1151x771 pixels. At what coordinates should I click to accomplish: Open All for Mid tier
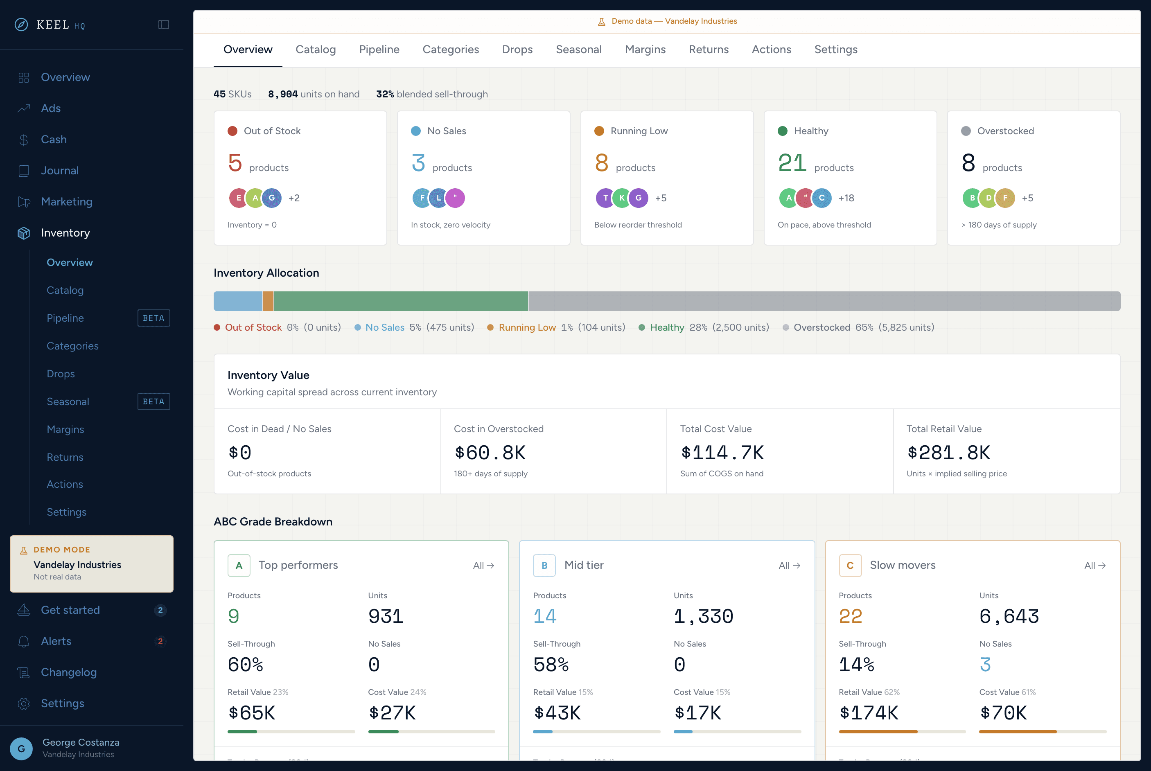coord(790,566)
